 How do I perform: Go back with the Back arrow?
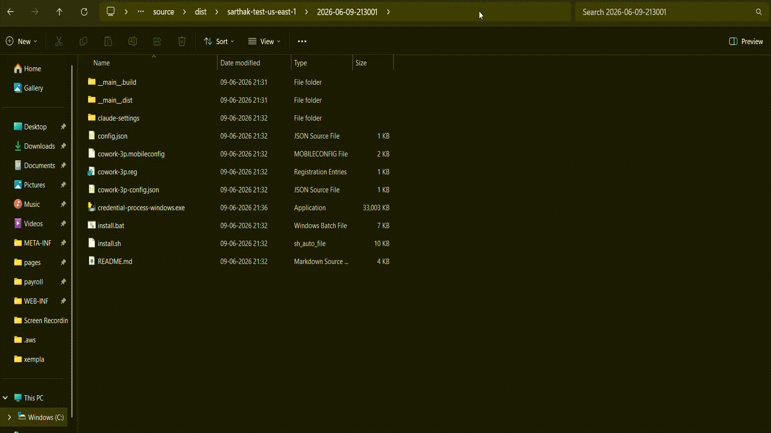[x=10, y=12]
